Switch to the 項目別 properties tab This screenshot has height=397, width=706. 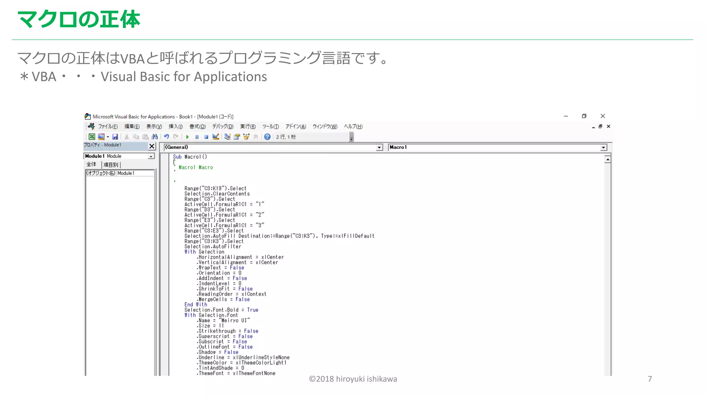pyautogui.click(x=111, y=165)
